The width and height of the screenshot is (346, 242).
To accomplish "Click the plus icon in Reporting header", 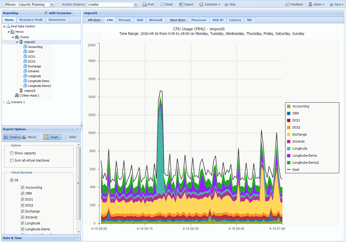I will pos(77,13).
